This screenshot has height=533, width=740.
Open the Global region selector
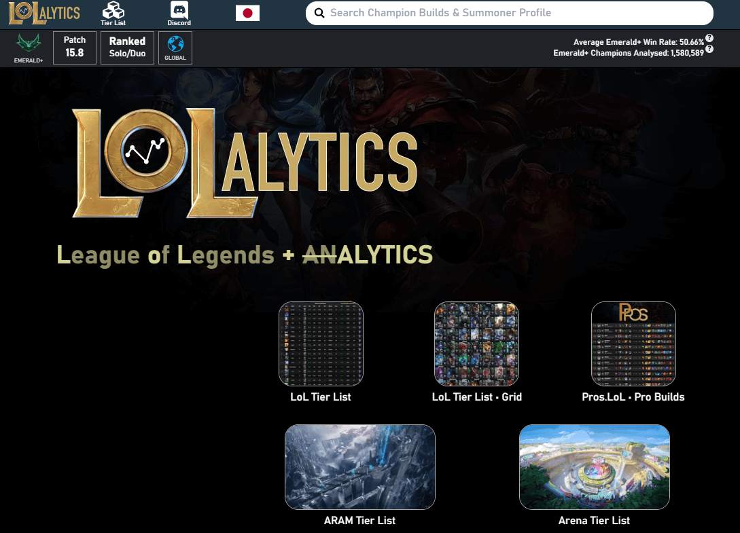[x=175, y=48]
